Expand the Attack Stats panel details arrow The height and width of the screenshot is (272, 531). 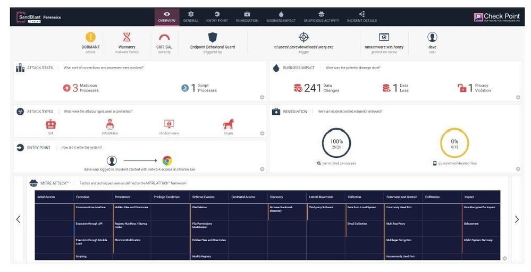[262, 97]
